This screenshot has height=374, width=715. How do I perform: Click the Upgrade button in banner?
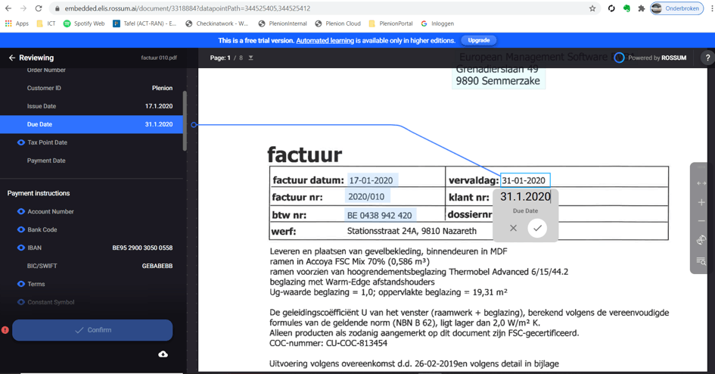pos(478,40)
